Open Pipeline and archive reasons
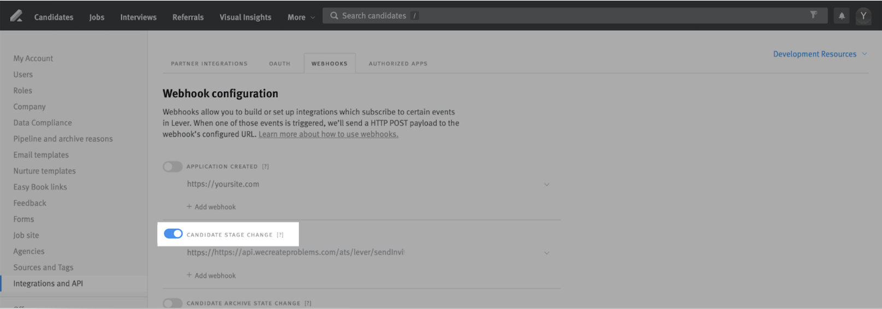The width and height of the screenshot is (882, 309). 63,139
